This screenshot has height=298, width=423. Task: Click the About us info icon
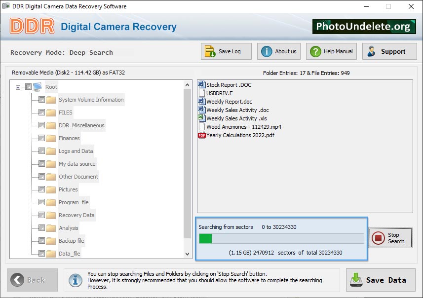pyautogui.click(x=267, y=51)
